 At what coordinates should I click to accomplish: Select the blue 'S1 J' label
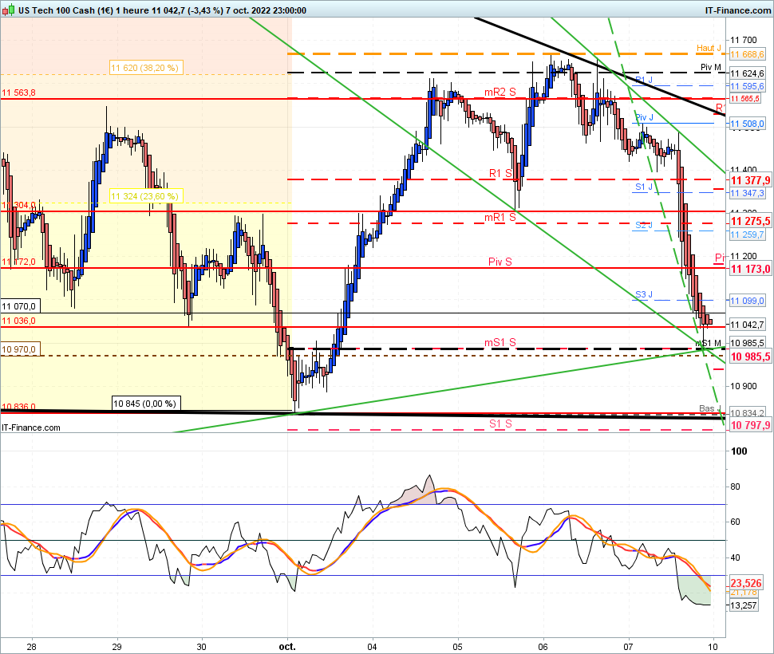tap(644, 187)
